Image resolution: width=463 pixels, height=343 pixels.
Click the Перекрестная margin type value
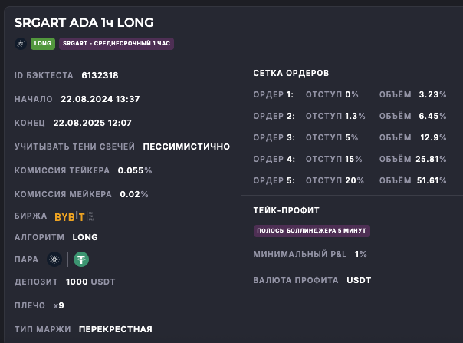click(x=115, y=329)
